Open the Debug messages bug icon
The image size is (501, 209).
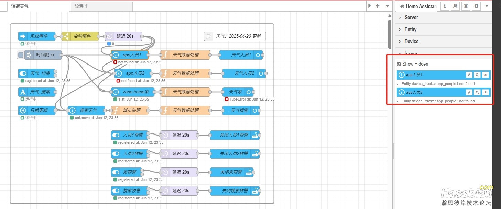466,6
